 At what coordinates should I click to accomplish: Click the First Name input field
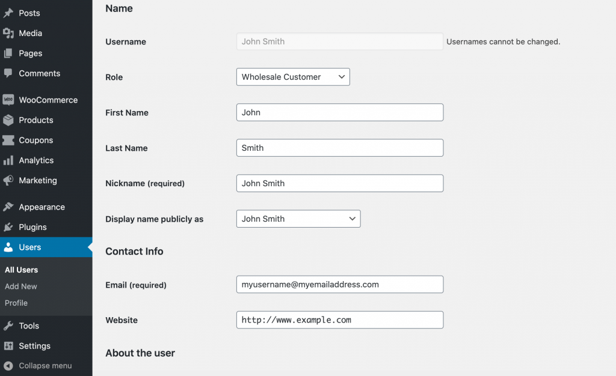(340, 112)
